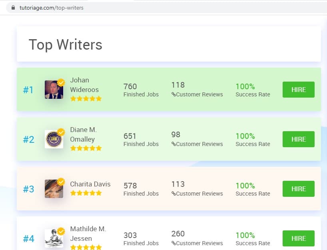Click the padlock icon in address bar

coord(13,8)
